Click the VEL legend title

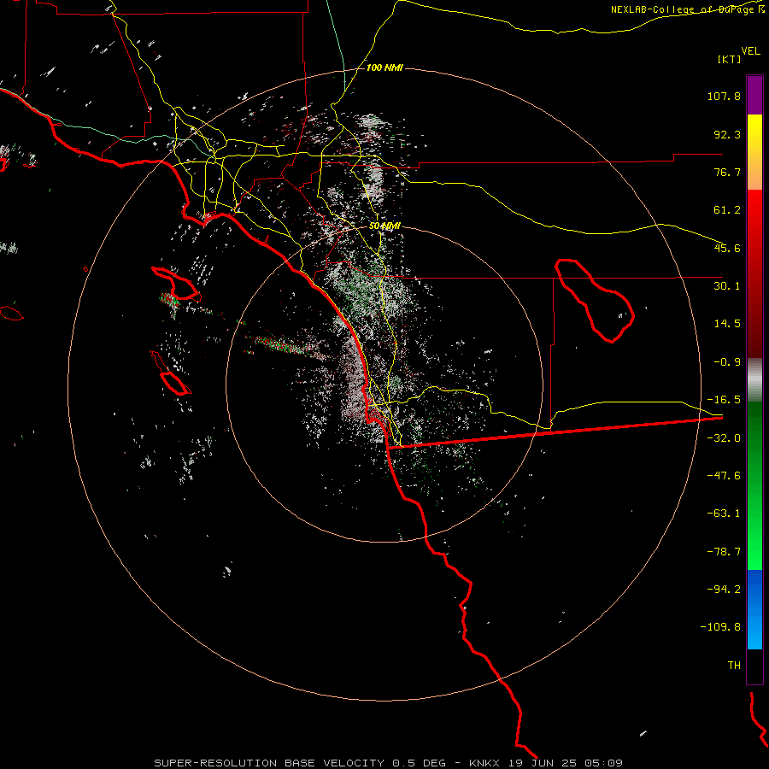[x=750, y=51]
